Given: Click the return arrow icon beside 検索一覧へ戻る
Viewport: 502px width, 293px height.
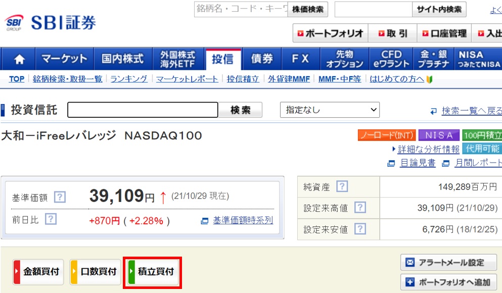Looking at the screenshot, I should point(433,111).
